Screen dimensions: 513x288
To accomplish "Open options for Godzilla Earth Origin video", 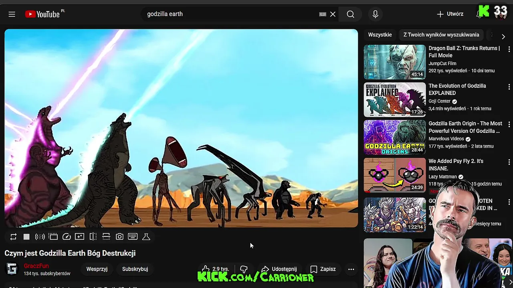I will pos(509,124).
